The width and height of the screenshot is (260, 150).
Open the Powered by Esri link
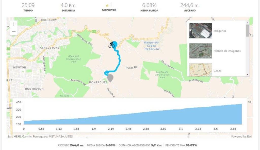click(241, 136)
